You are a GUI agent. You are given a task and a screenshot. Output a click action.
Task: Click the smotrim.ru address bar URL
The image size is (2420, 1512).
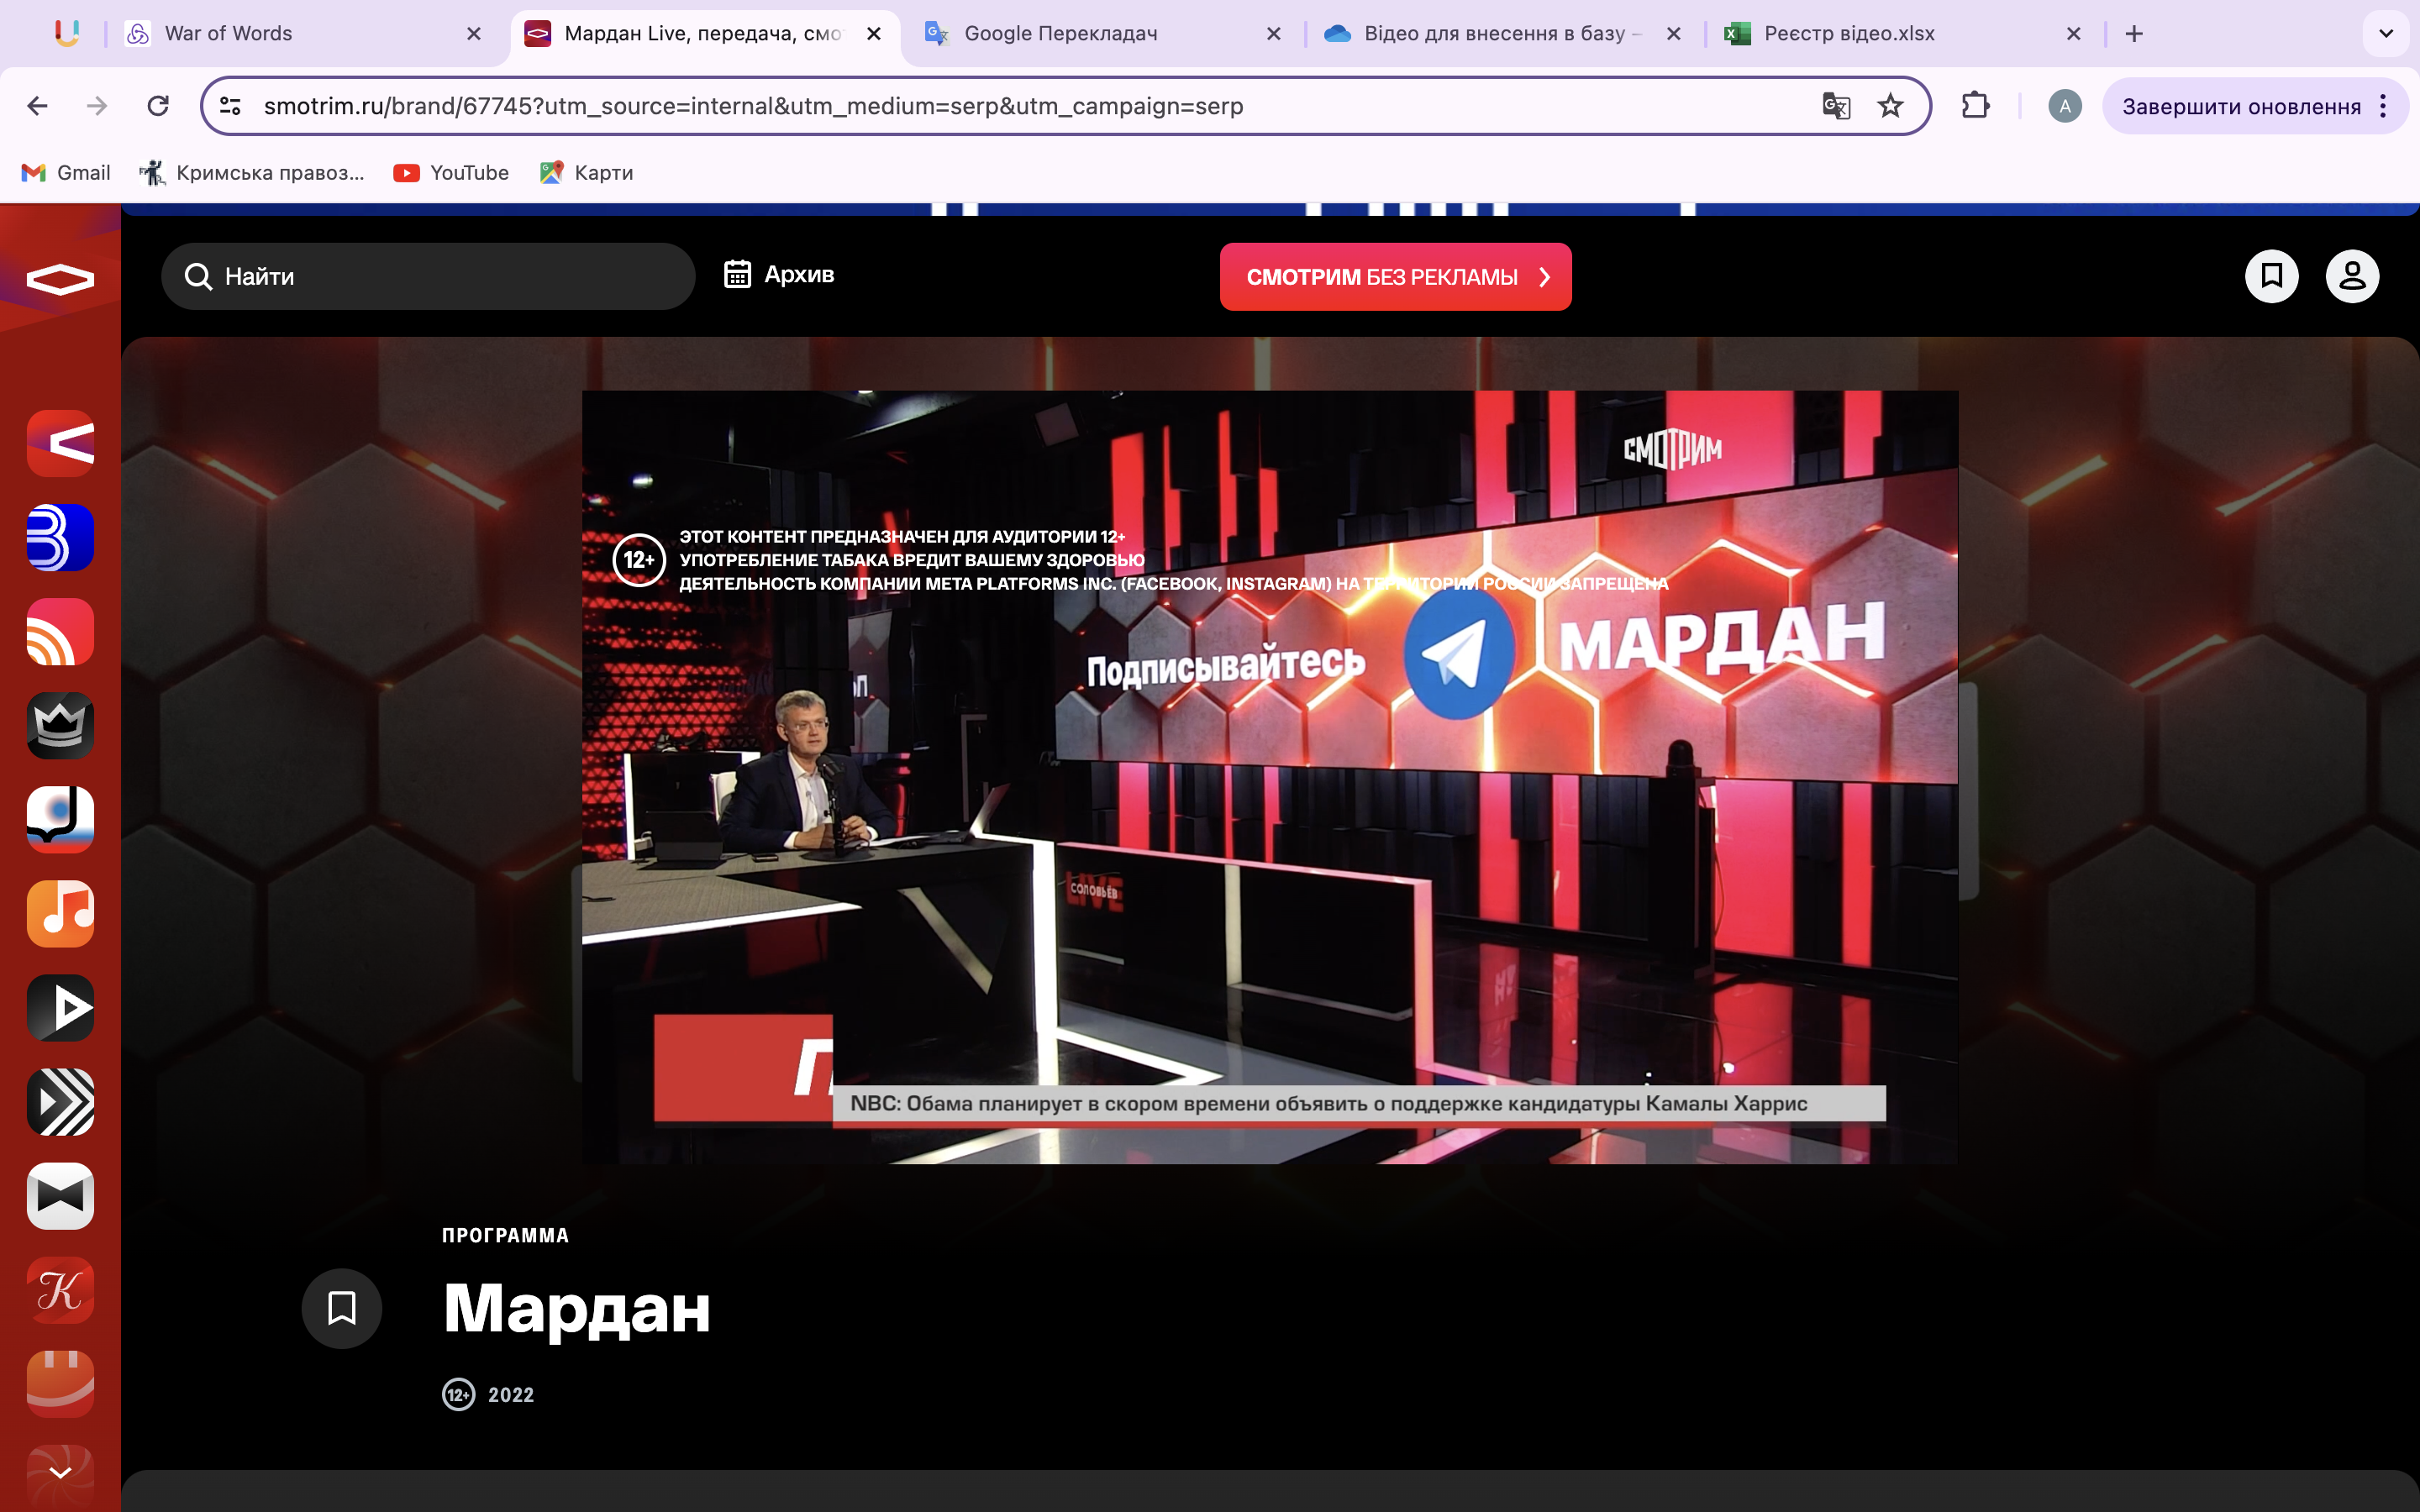coord(753,106)
